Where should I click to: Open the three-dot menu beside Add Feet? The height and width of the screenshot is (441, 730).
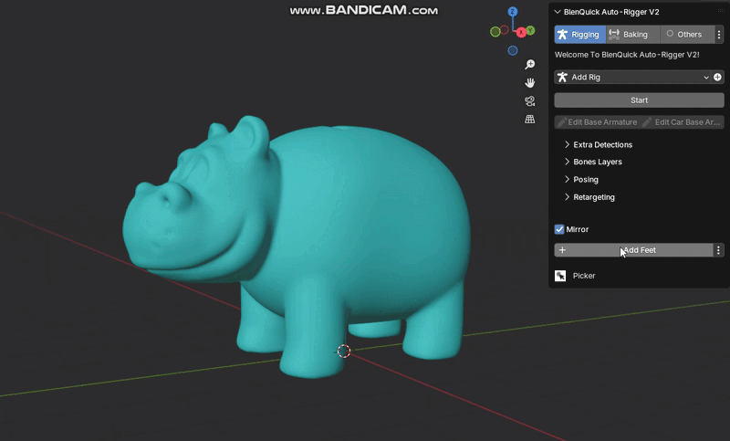click(719, 250)
